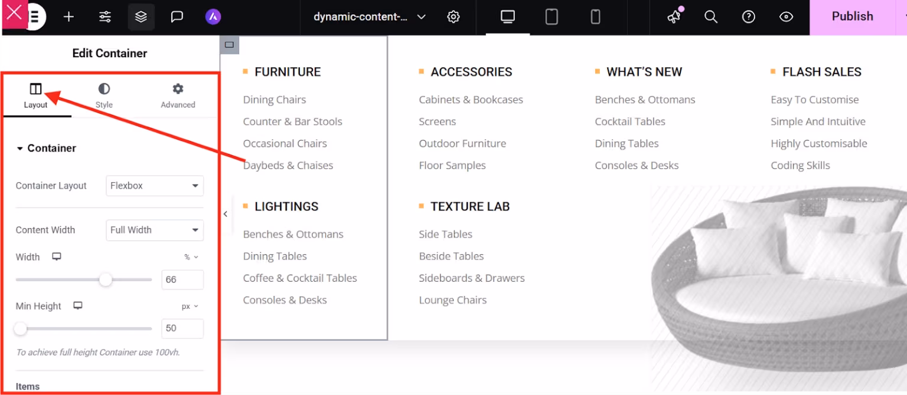Open the comments bubble icon

[177, 17]
